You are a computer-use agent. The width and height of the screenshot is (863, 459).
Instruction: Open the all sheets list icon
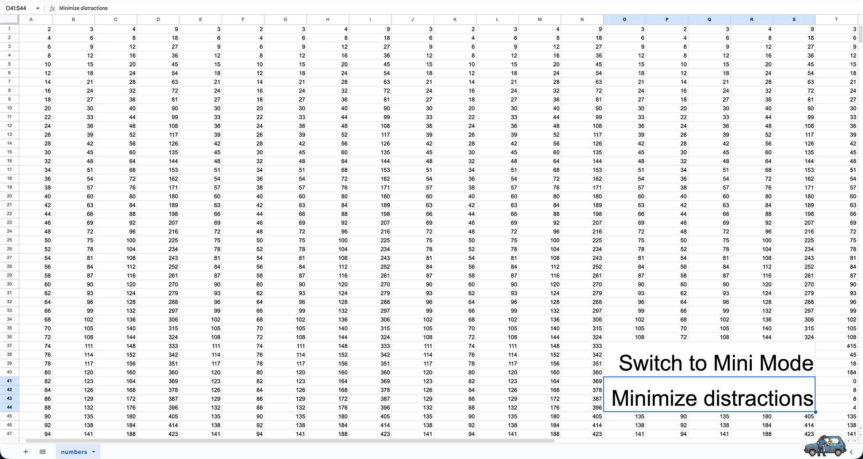pyautogui.click(x=43, y=451)
